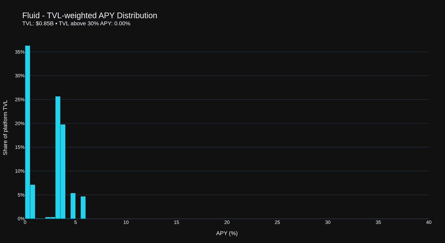Viewport: 445px width, 243px height.
Task: Click the '15%' y-axis tick label
Action: pos(20,147)
